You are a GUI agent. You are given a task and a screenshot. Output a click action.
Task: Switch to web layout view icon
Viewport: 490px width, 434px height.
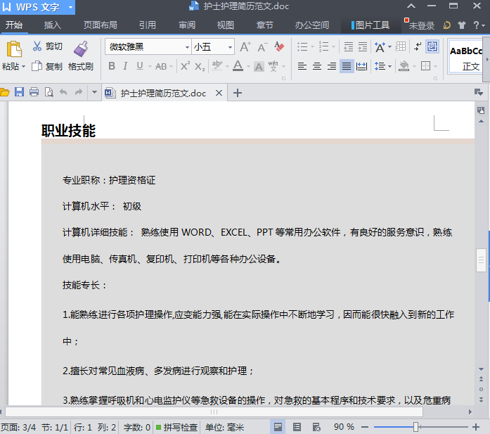tap(316, 427)
